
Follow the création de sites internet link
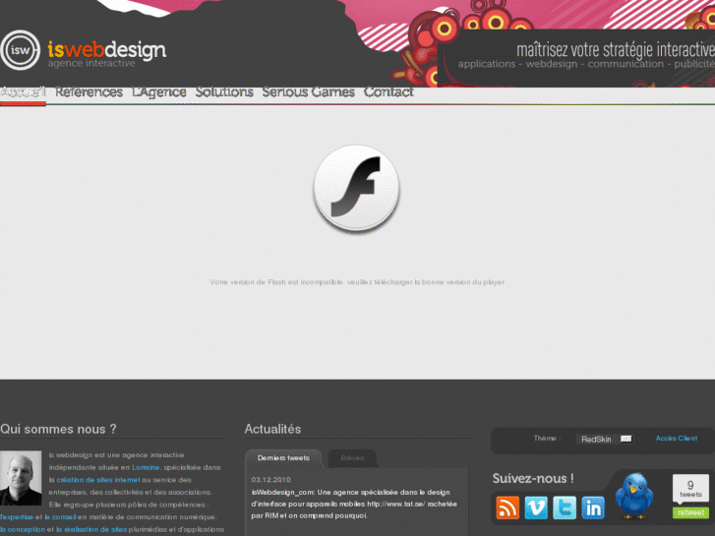point(98,480)
